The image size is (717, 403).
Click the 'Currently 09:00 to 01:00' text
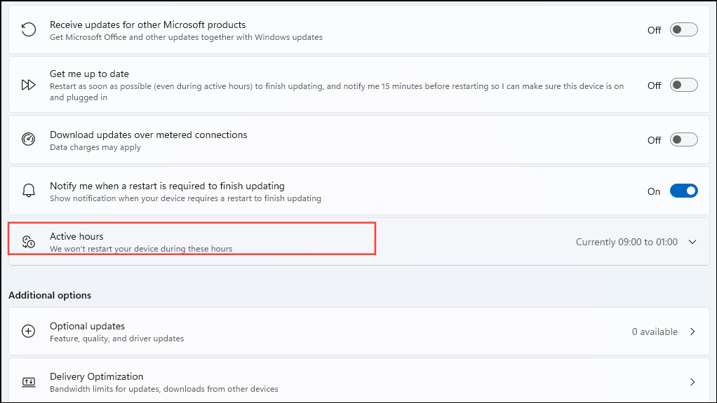(626, 242)
